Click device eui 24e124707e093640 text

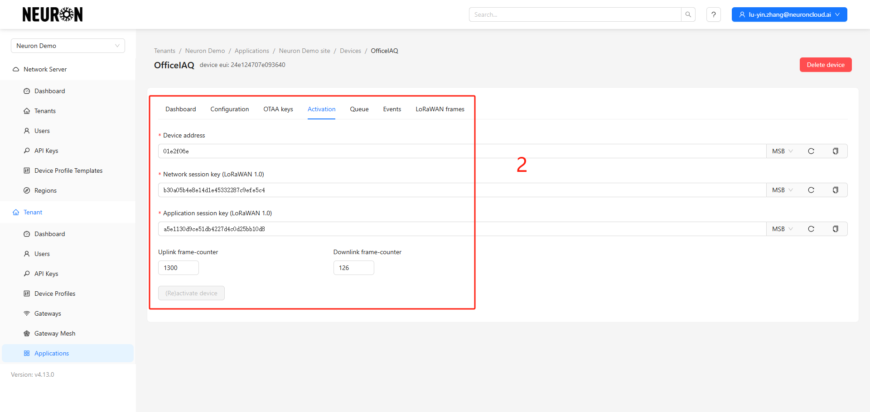(x=242, y=65)
